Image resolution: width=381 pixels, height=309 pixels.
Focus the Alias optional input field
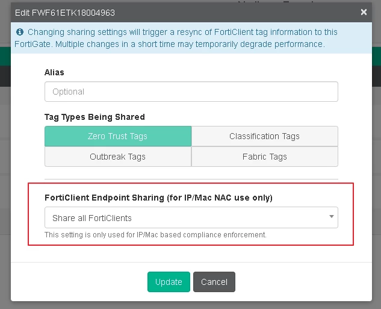point(191,92)
